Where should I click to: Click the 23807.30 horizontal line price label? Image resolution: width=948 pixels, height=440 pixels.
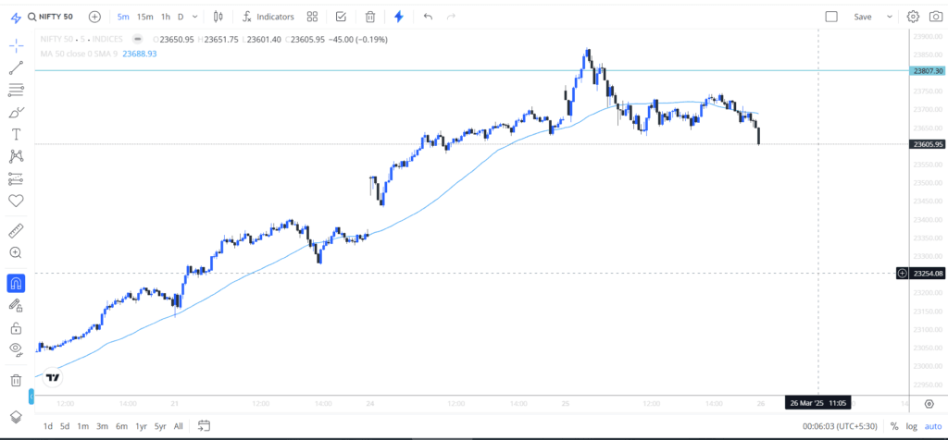(928, 71)
